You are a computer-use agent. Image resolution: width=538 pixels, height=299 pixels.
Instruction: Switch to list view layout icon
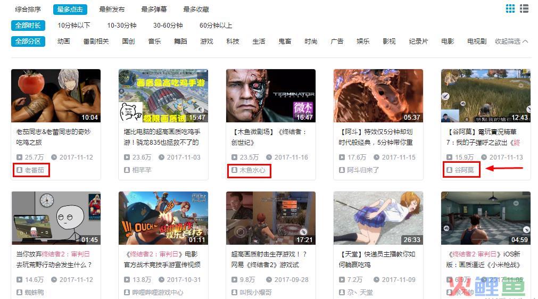pos(524,9)
